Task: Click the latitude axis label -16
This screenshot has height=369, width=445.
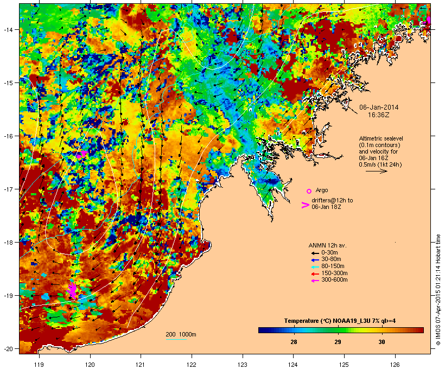Action: pyautogui.click(x=8, y=136)
